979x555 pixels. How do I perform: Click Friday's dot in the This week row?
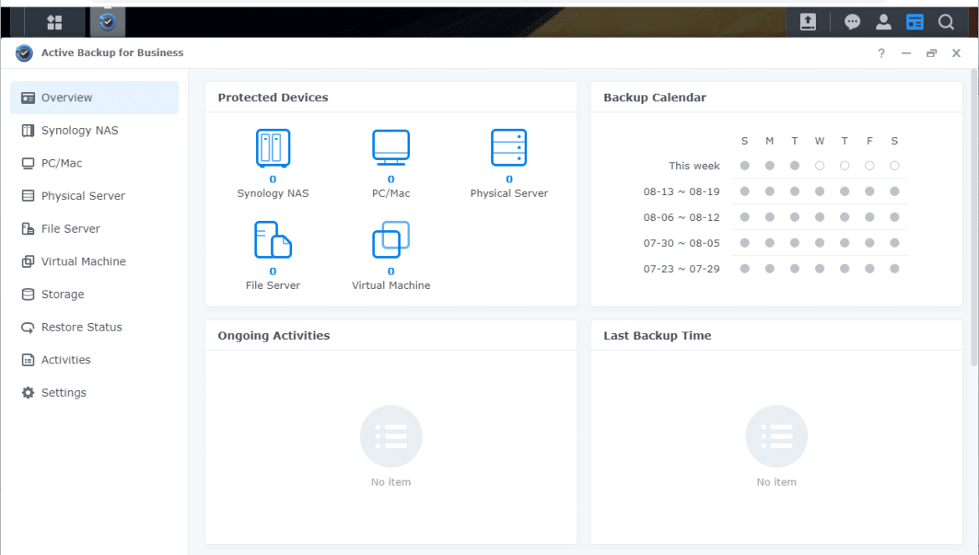coord(869,166)
